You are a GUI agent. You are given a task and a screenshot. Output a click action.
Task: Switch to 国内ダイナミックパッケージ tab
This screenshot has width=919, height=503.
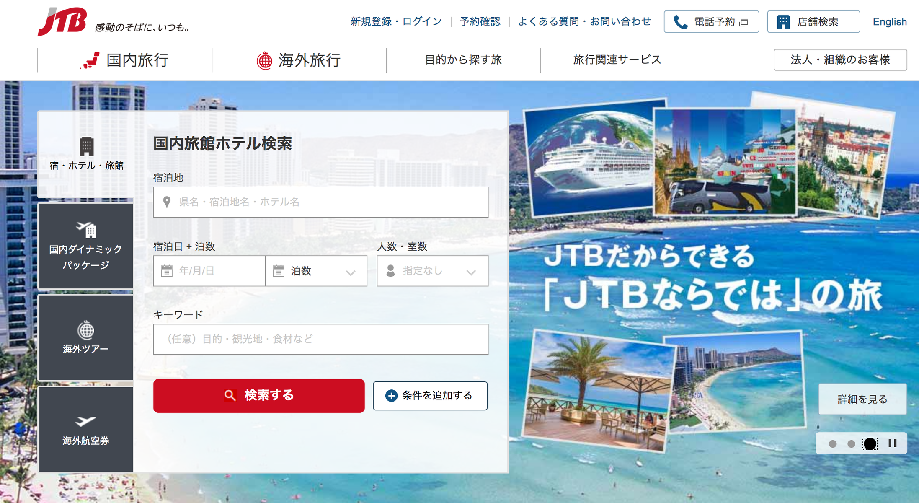click(x=86, y=246)
